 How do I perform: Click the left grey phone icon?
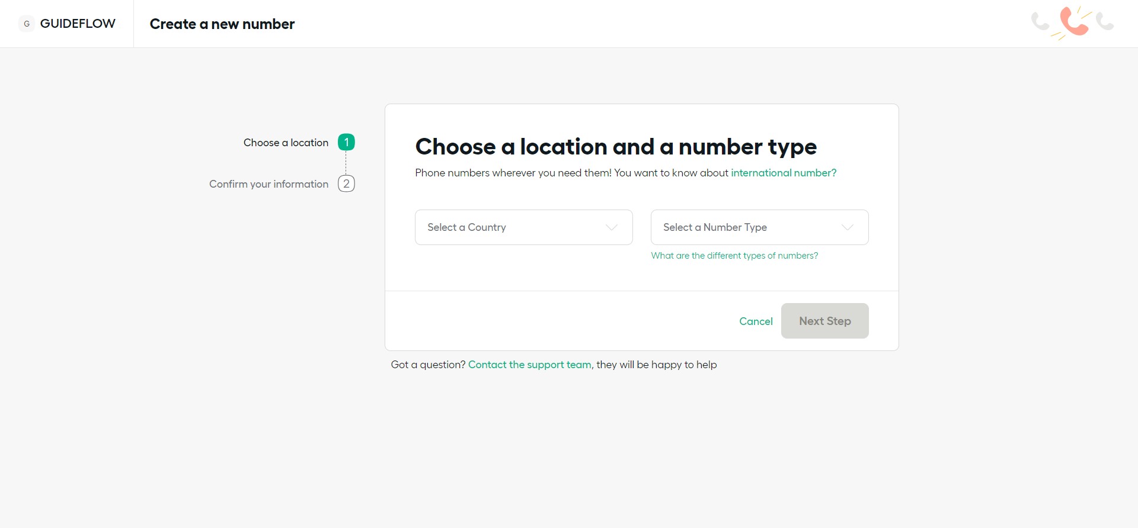[1040, 22]
